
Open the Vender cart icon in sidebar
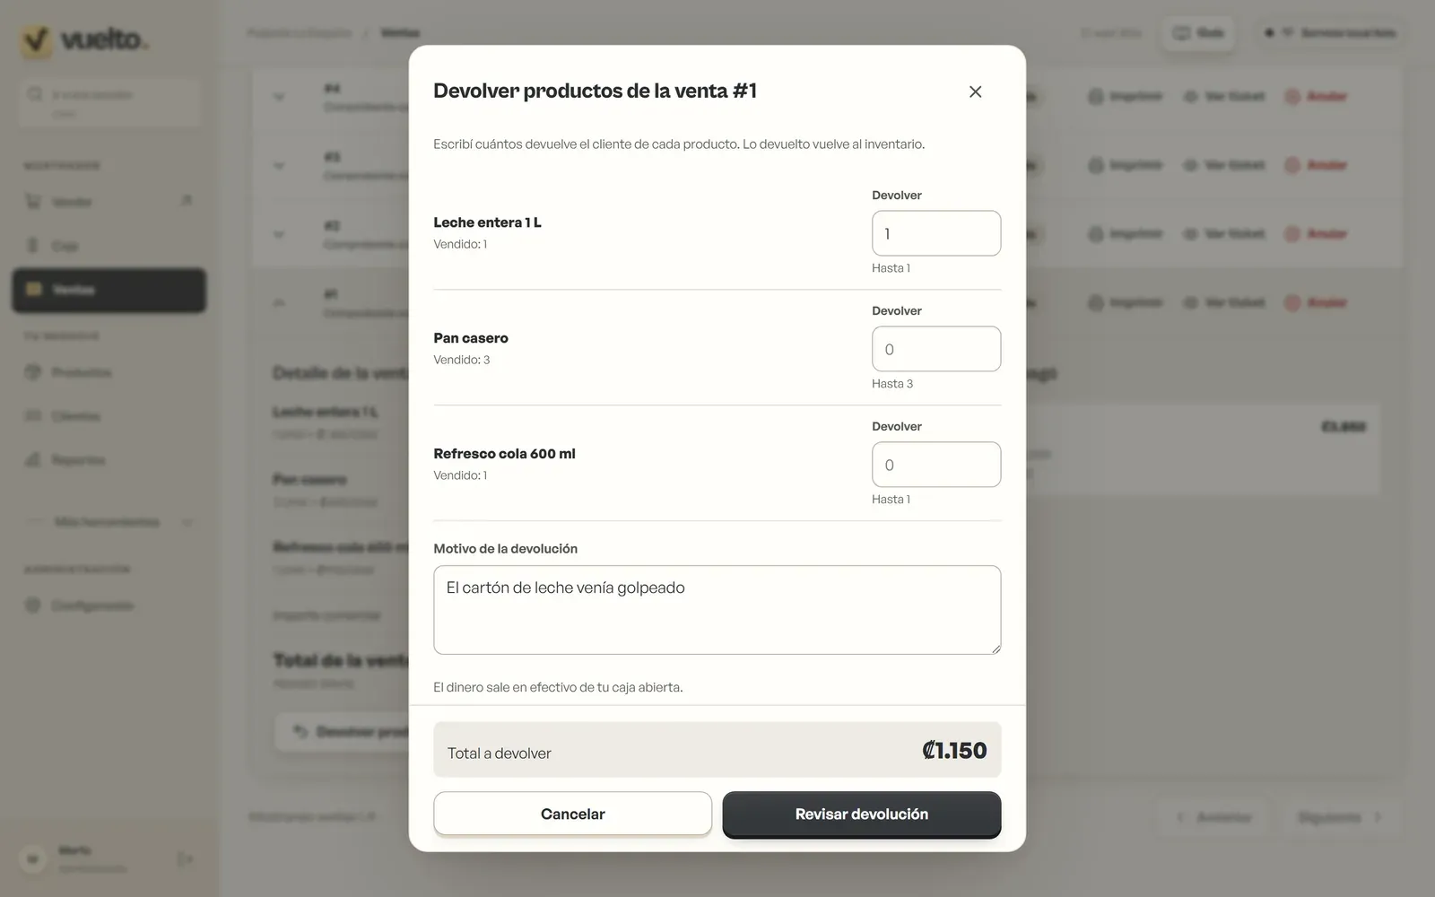coord(33,202)
